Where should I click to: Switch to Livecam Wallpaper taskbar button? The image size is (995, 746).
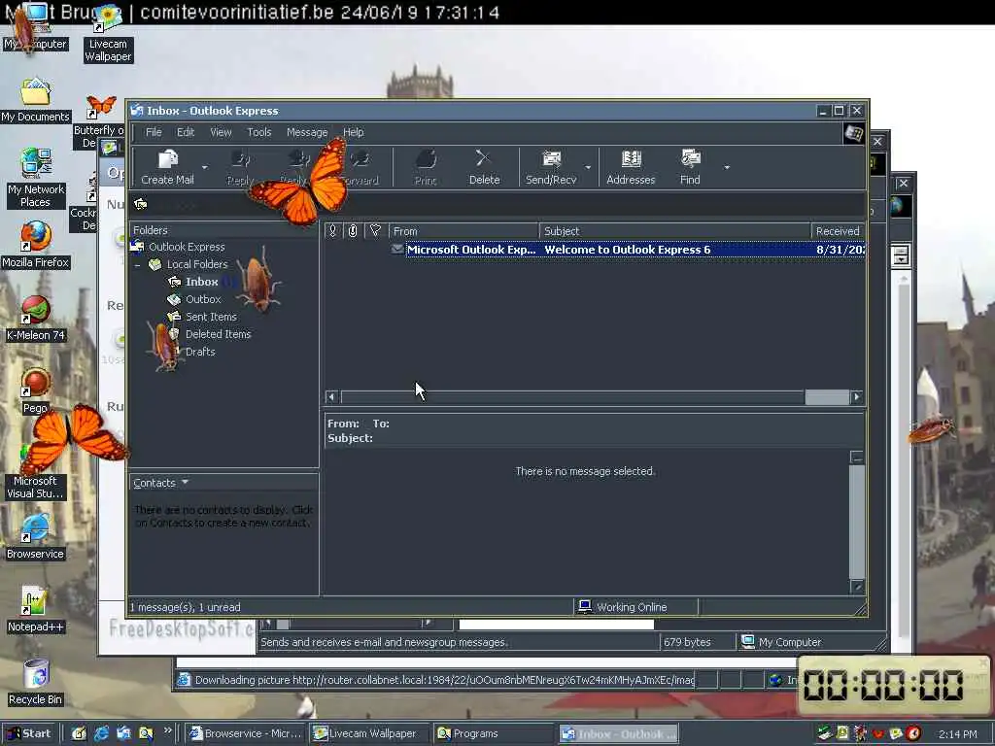click(369, 733)
